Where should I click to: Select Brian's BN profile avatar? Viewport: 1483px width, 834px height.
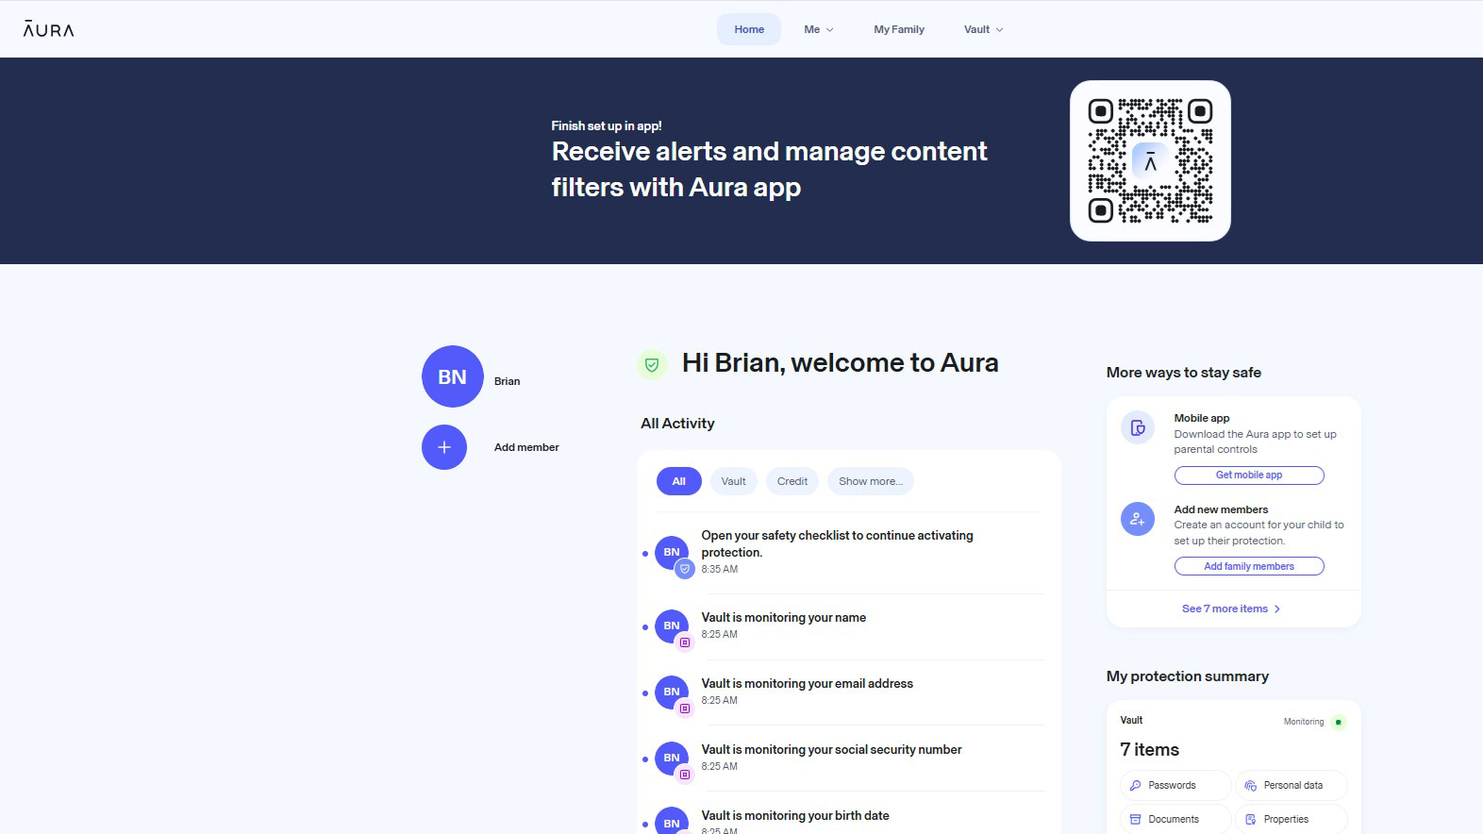pos(453,376)
